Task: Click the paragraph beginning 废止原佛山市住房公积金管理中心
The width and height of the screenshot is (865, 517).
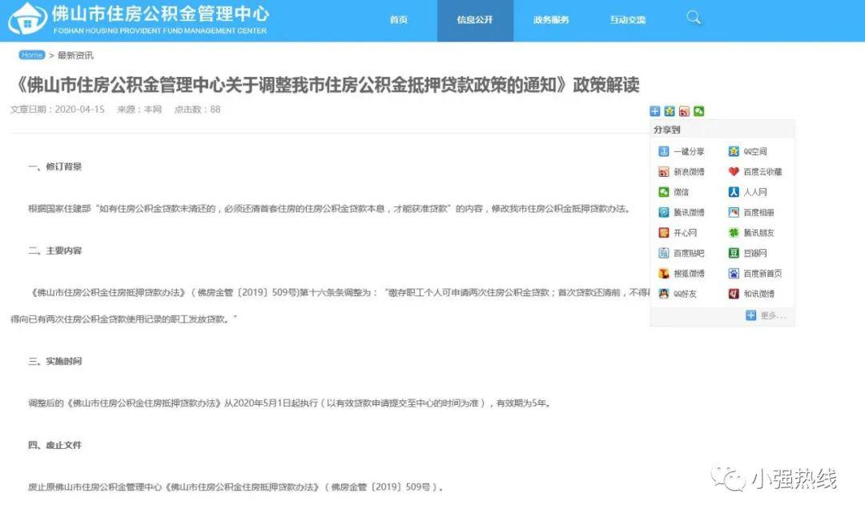Action: (x=235, y=487)
